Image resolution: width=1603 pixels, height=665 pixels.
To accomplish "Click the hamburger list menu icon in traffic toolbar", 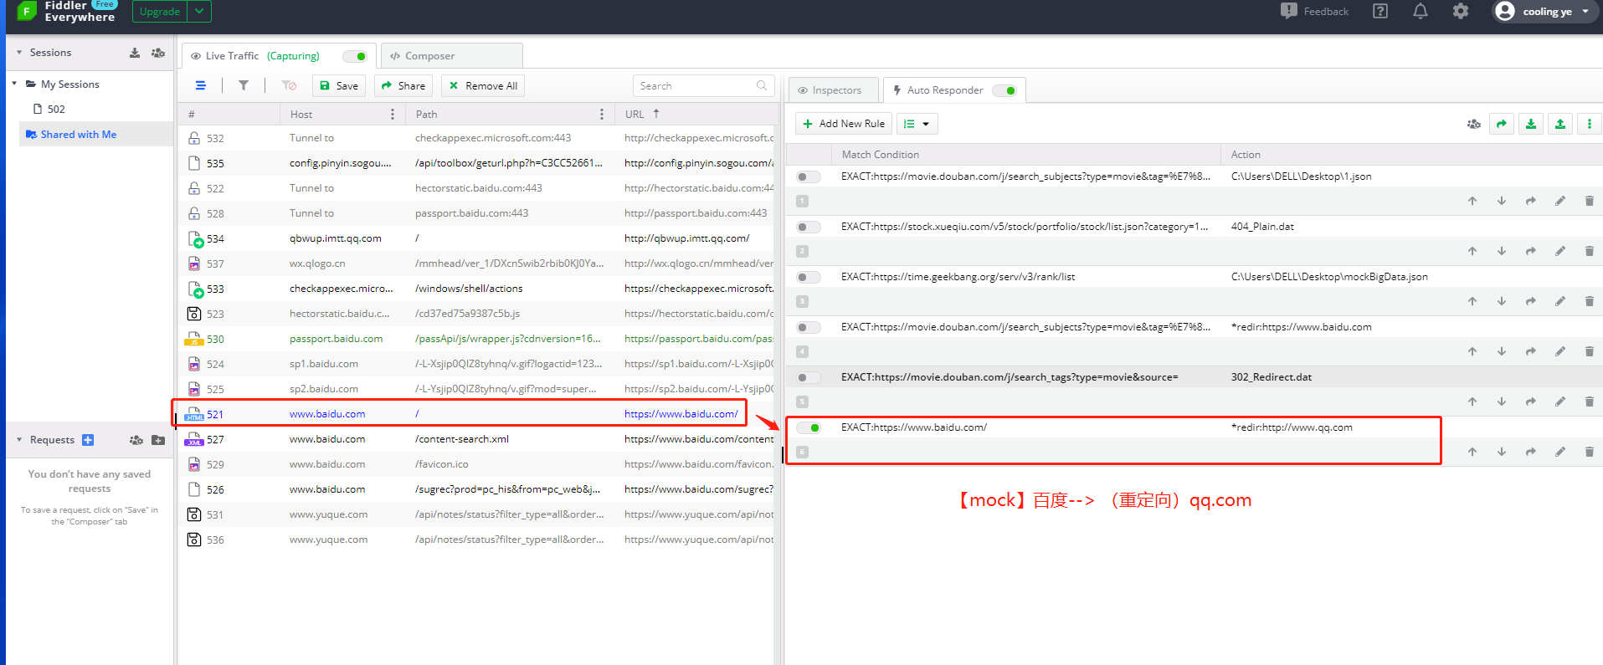I will point(201,85).
